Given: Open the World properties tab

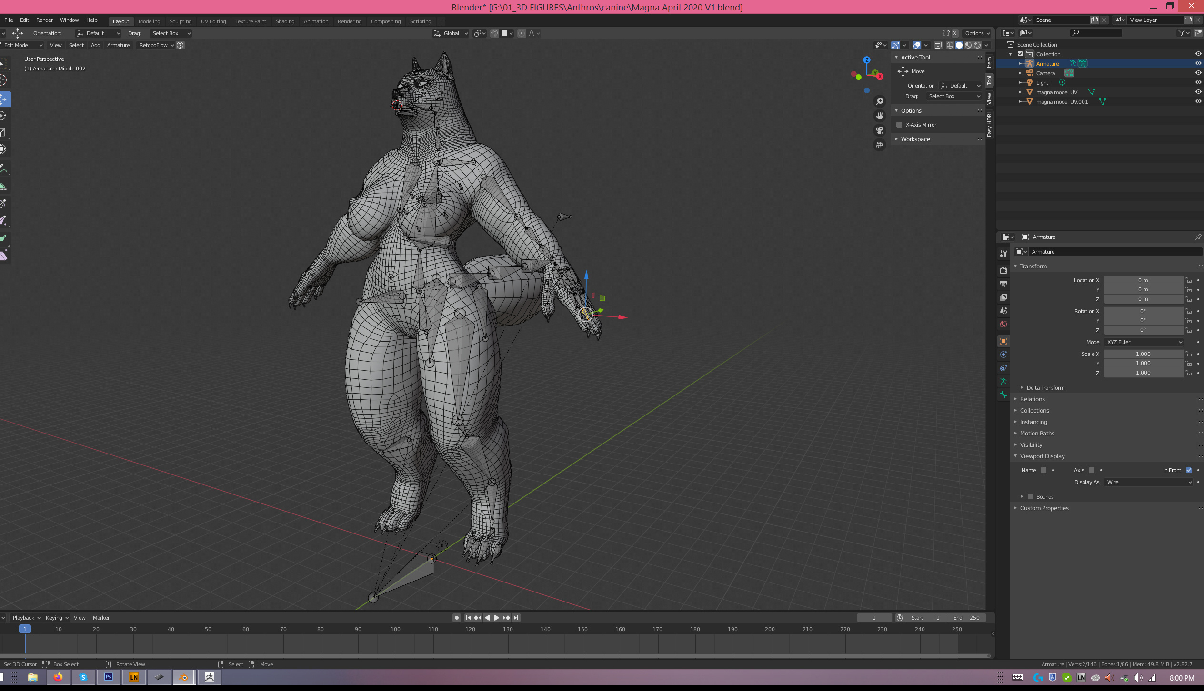Looking at the screenshot, I should [x=1003, y=324].
